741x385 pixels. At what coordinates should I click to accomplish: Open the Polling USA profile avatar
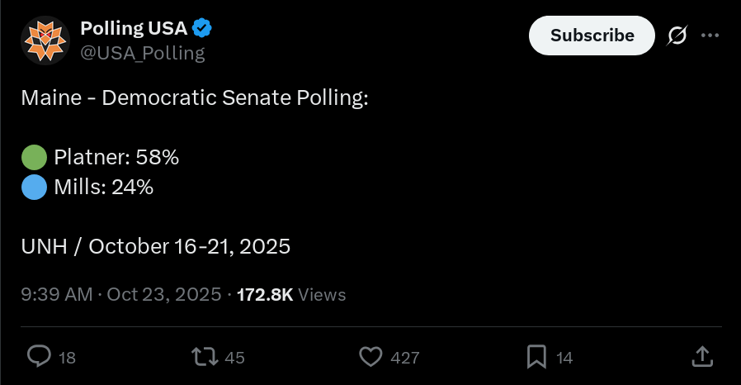[x=45, y=40]
